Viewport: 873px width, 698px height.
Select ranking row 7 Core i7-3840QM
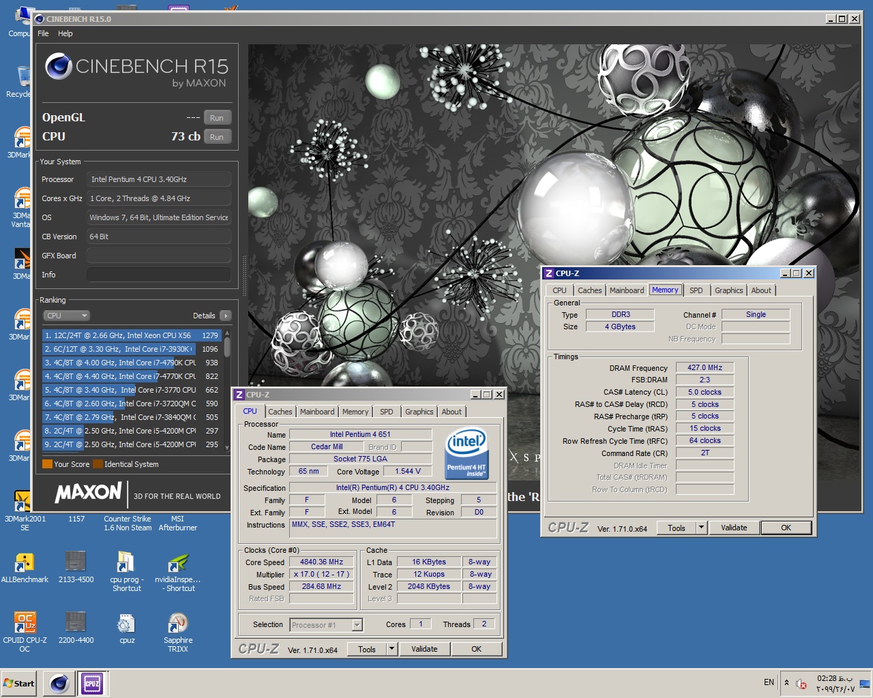coord(131,417)
